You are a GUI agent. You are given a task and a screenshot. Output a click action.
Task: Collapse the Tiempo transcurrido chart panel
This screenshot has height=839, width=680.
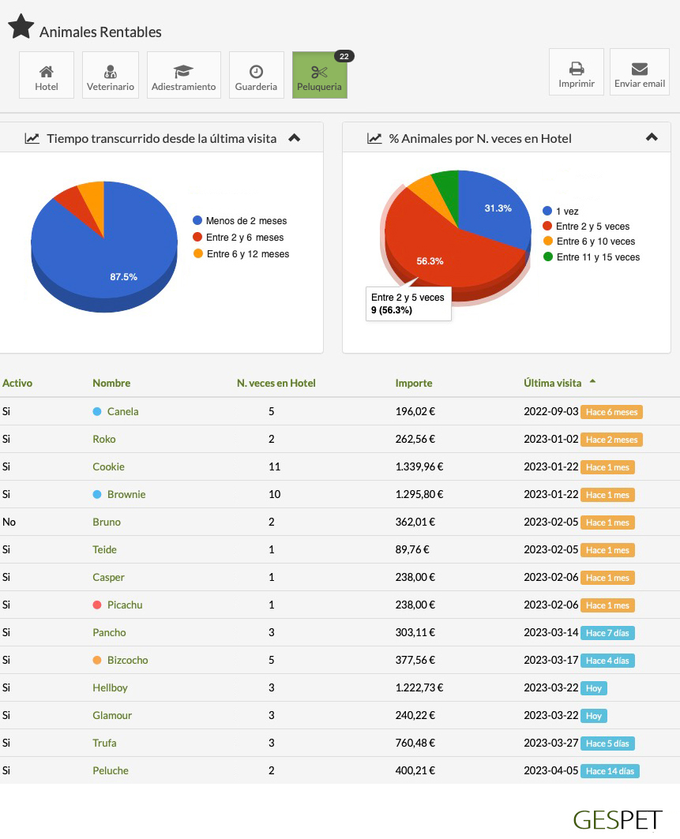(294, 138)
